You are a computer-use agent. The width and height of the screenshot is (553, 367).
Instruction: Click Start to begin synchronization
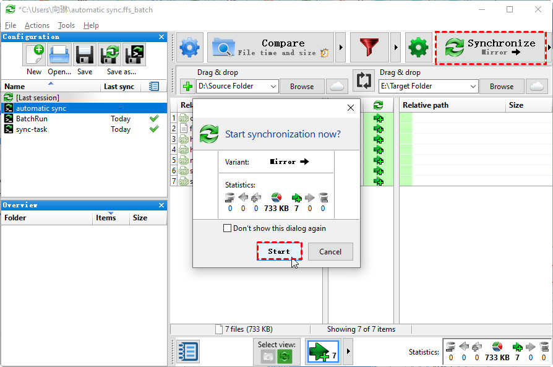coord(279,251)
